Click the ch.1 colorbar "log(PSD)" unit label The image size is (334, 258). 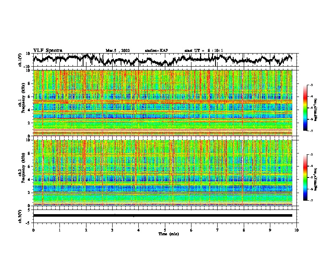point(316,110)
